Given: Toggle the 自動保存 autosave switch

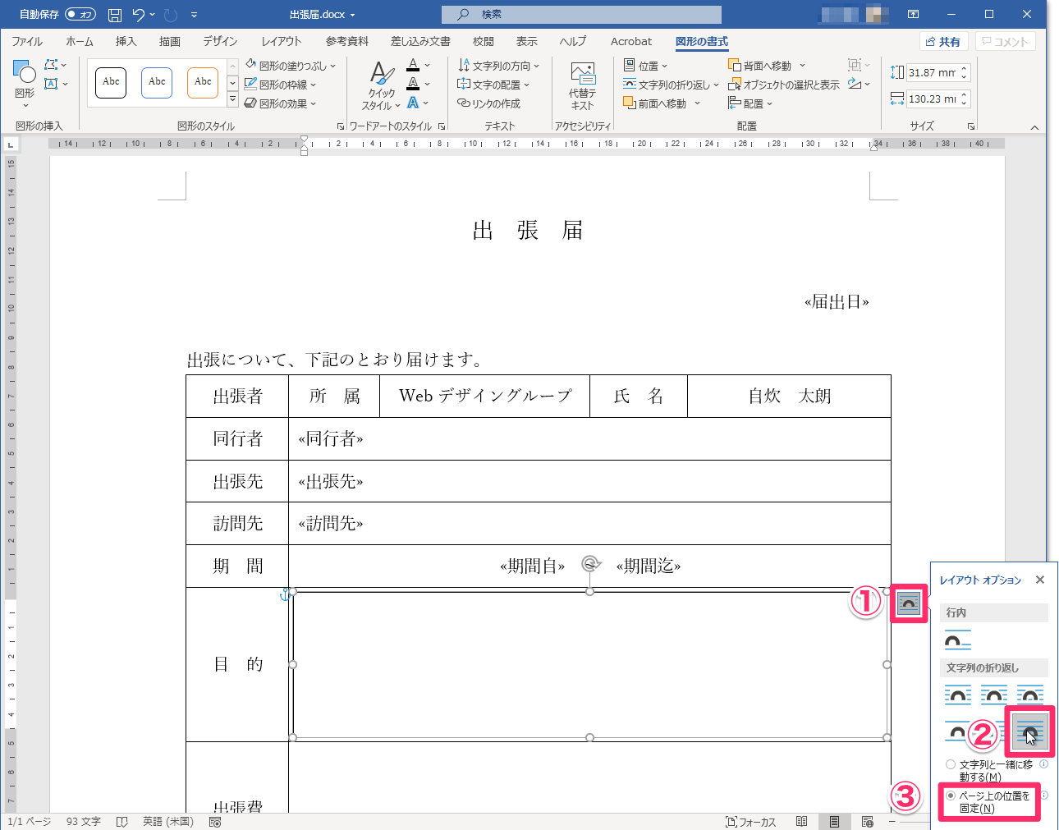Looking at the screenshot, I should [80, 14].
